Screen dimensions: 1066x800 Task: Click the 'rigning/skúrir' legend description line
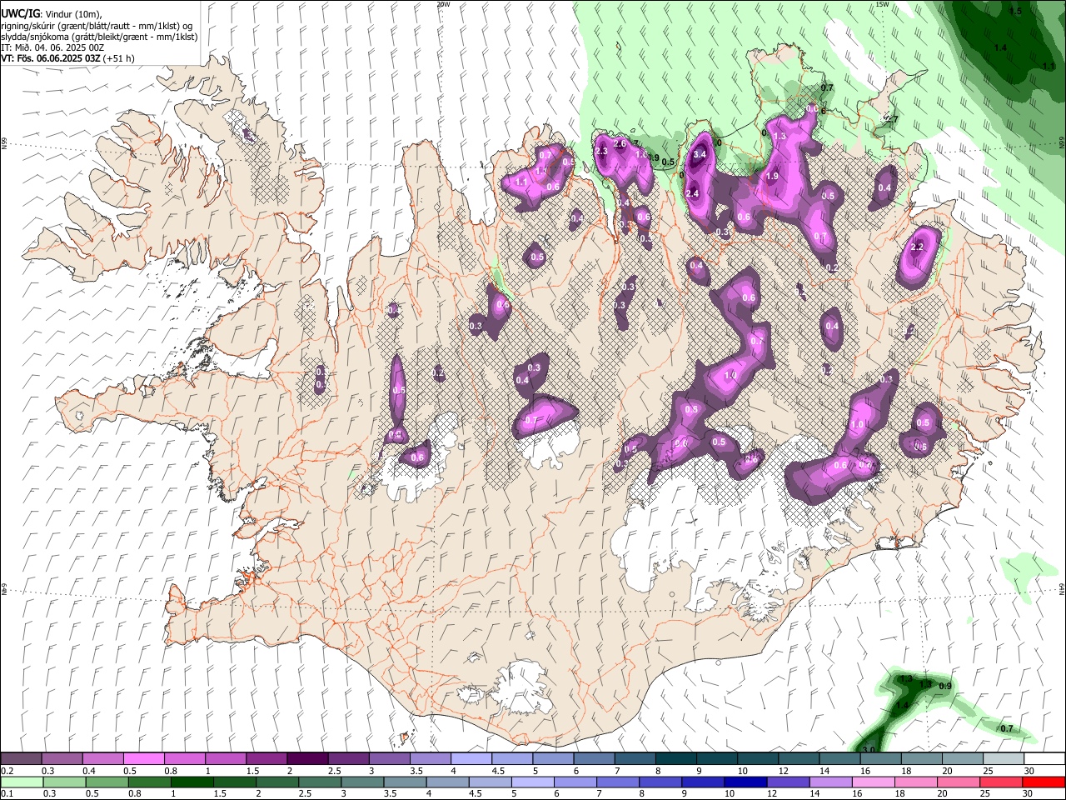97,26
